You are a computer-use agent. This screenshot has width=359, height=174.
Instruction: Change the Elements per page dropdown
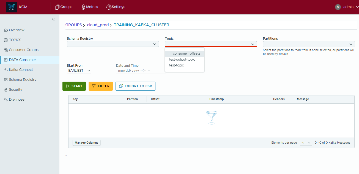point(305,143)
